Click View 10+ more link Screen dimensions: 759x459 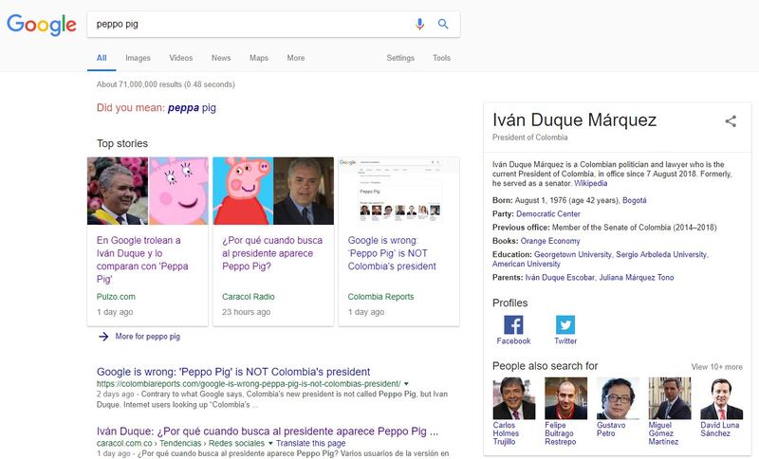pyautogui.click(x=716, y=366)
